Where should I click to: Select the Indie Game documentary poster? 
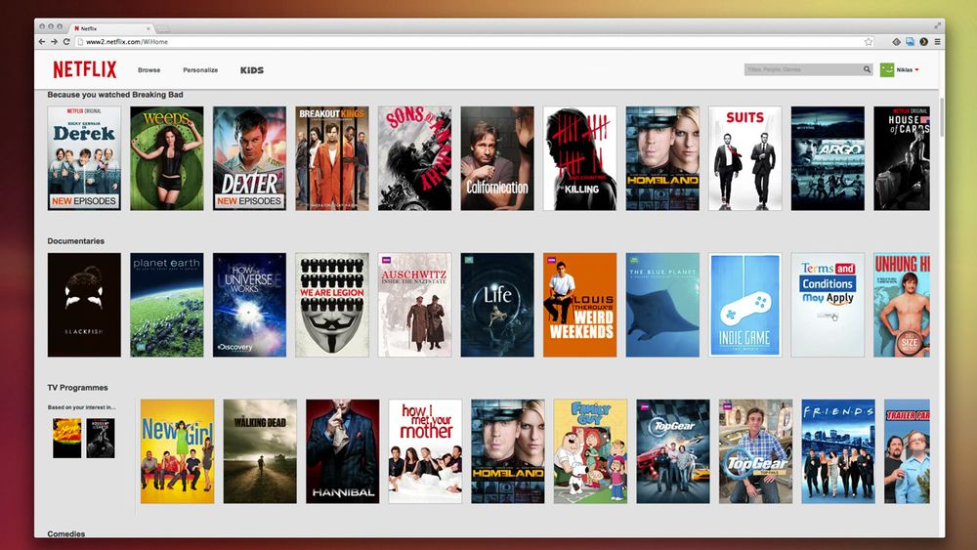744,305
